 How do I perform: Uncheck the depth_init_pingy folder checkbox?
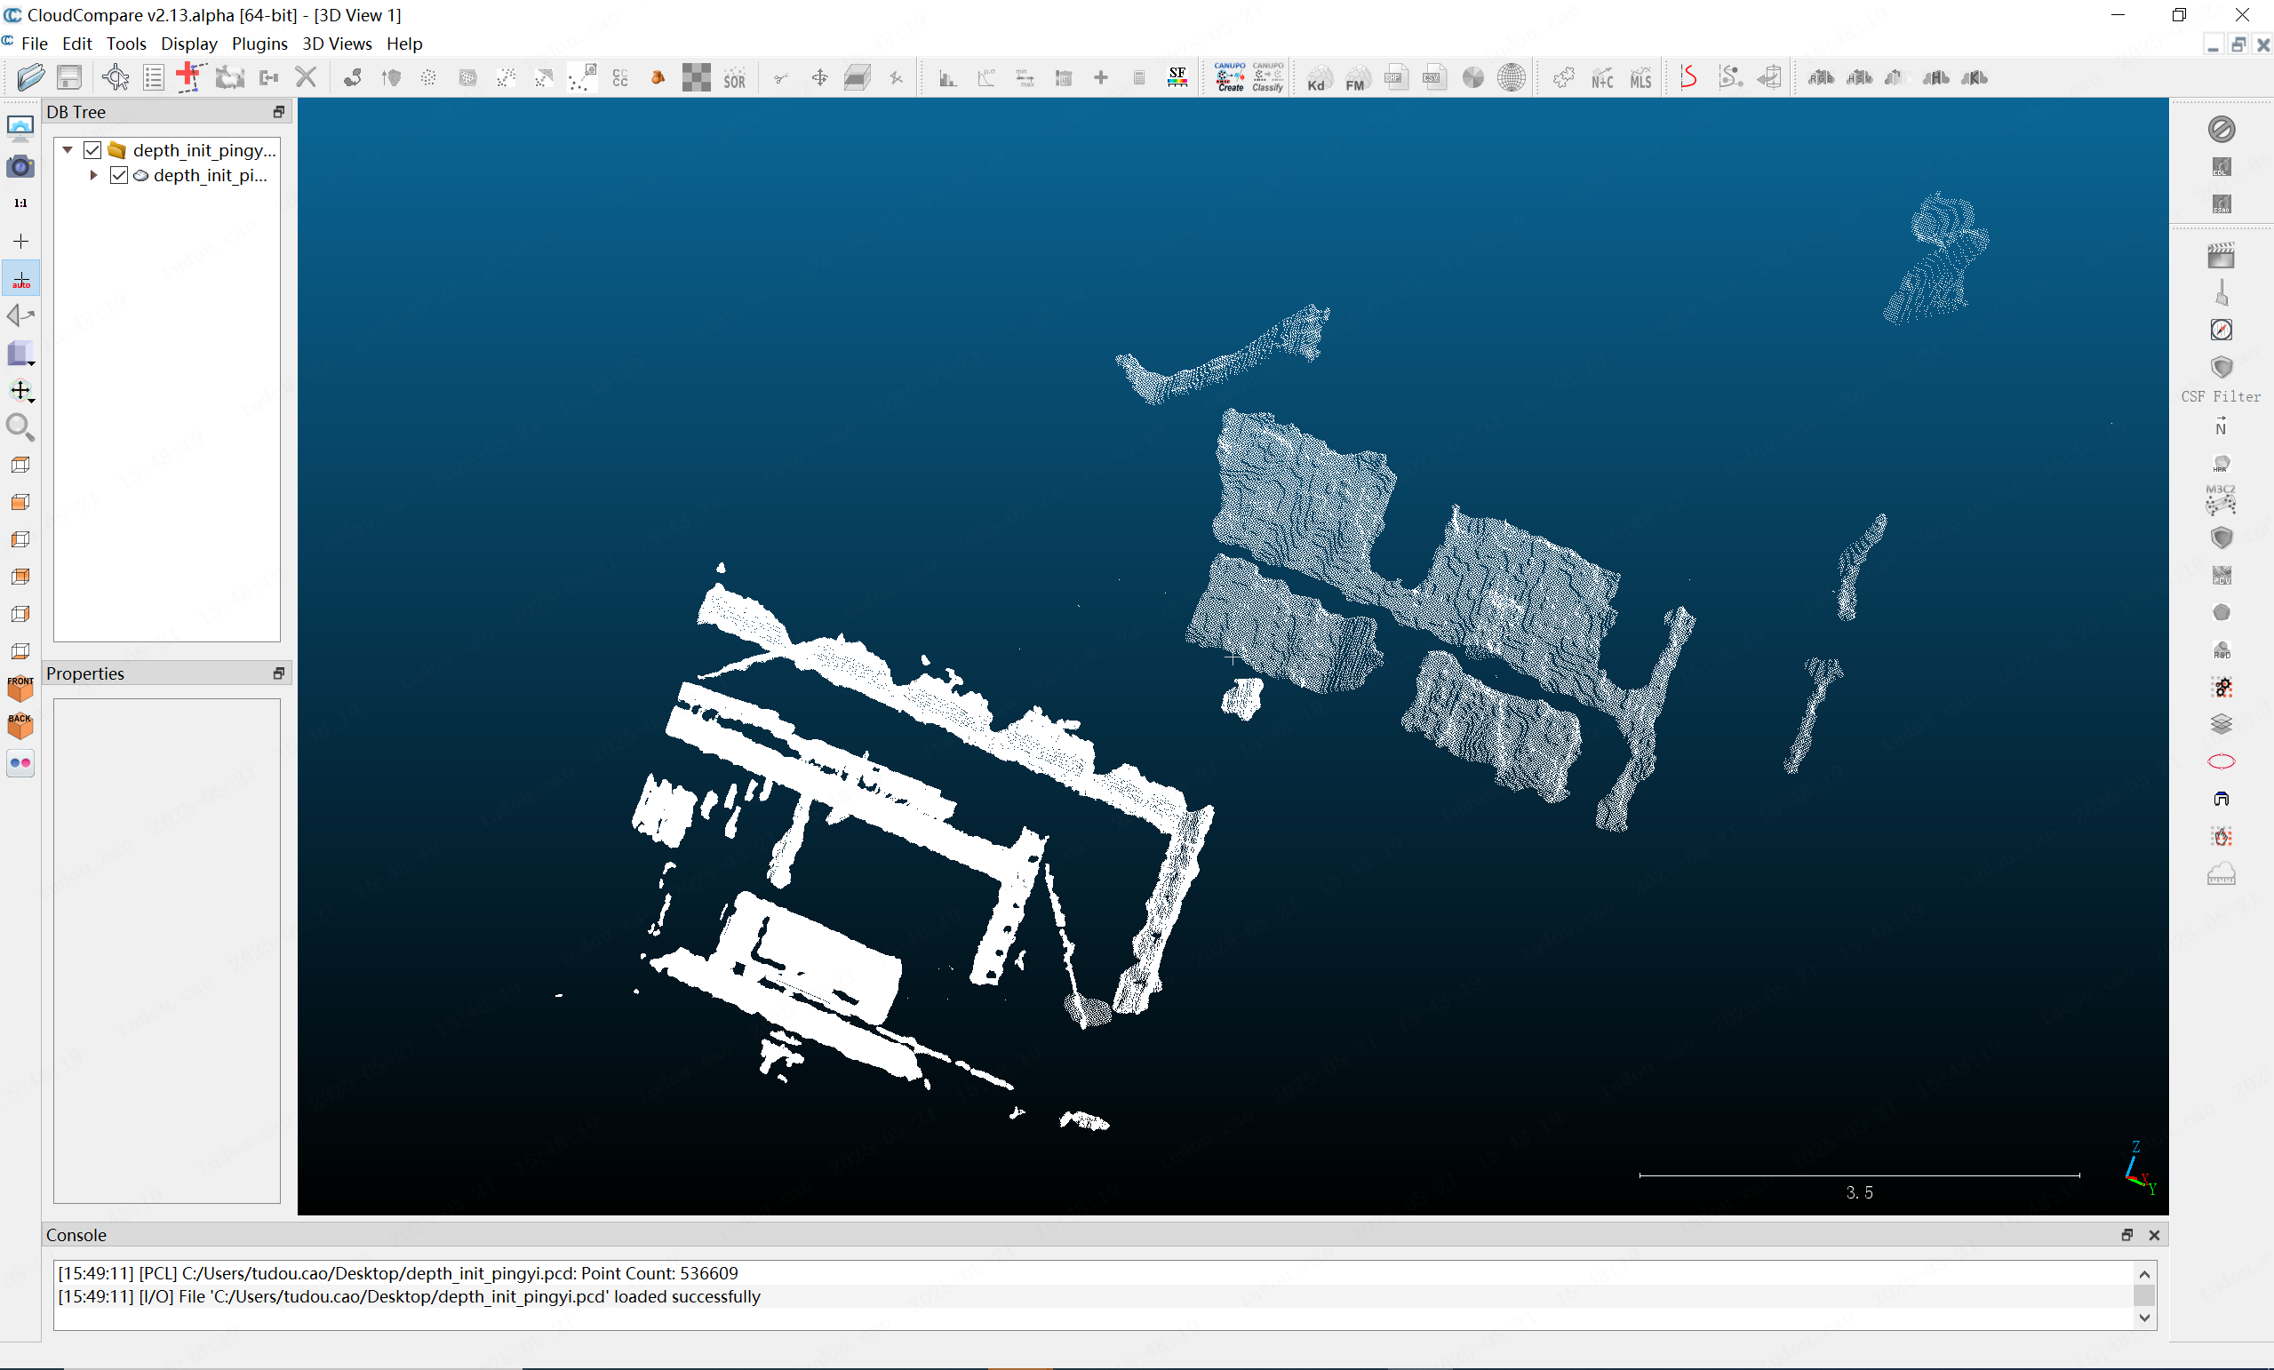pos(92,149)
